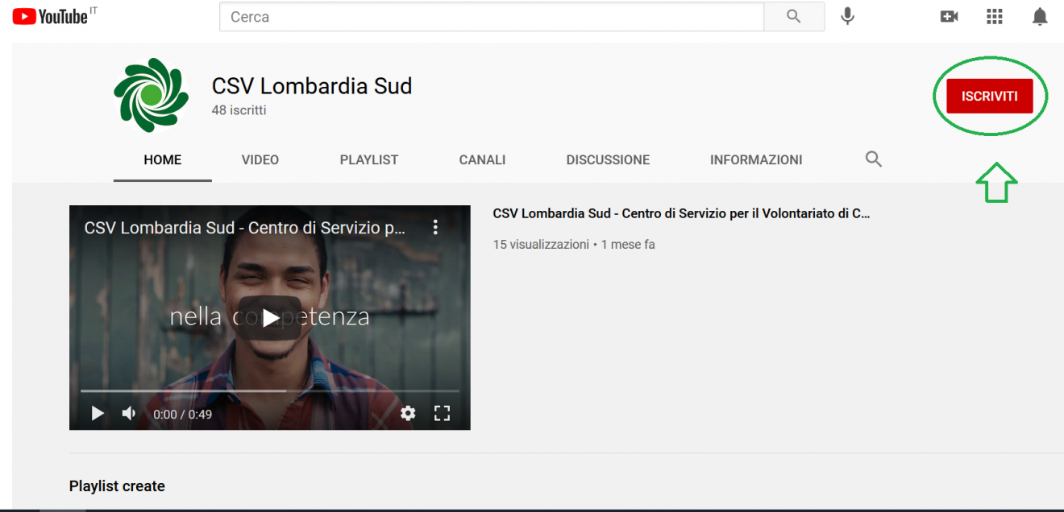Click the CSV Lombardia Sud channel avatar
The image size is (1064, 512).
pyautogui.click(x=152, y=95)
